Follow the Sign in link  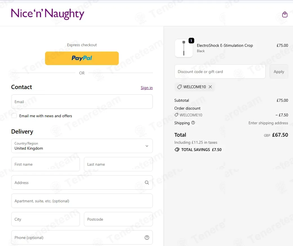click(x=147, y=88)
